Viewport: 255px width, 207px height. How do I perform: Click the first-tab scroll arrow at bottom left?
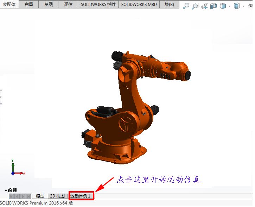(x=11, y=196)
